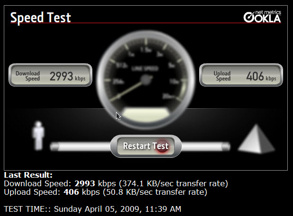Click the red glow on Restart Test
293x216 pixels.
(x=162, y=147)
